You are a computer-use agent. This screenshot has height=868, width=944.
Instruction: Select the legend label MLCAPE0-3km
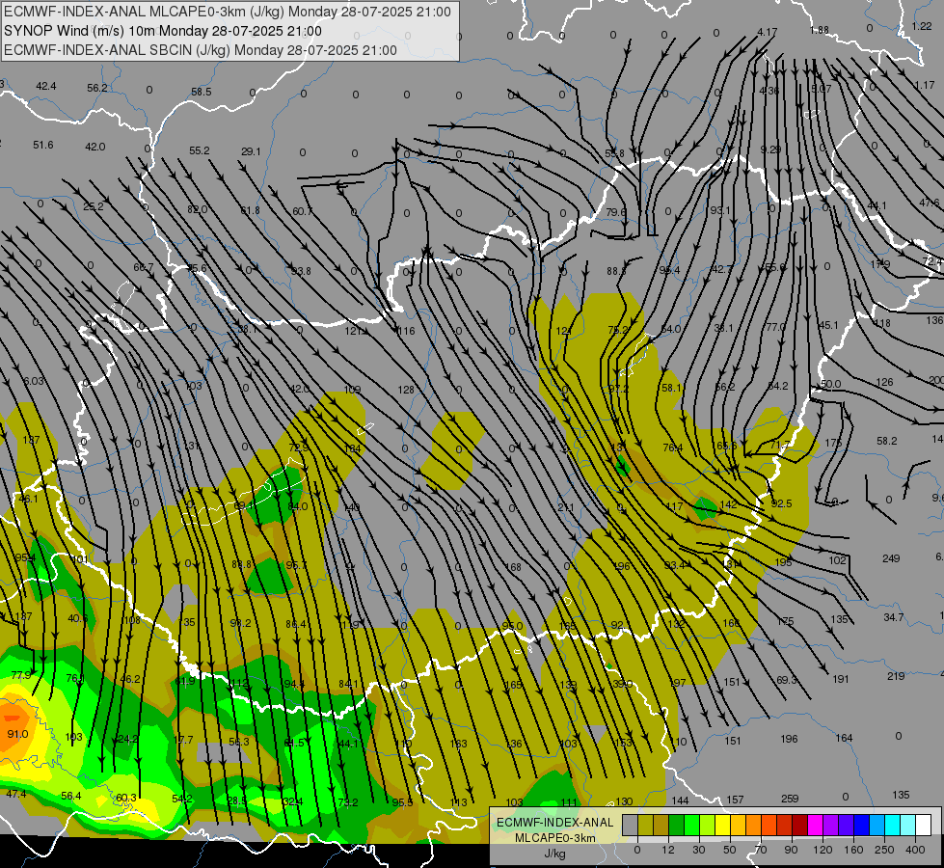coord(554,838)
